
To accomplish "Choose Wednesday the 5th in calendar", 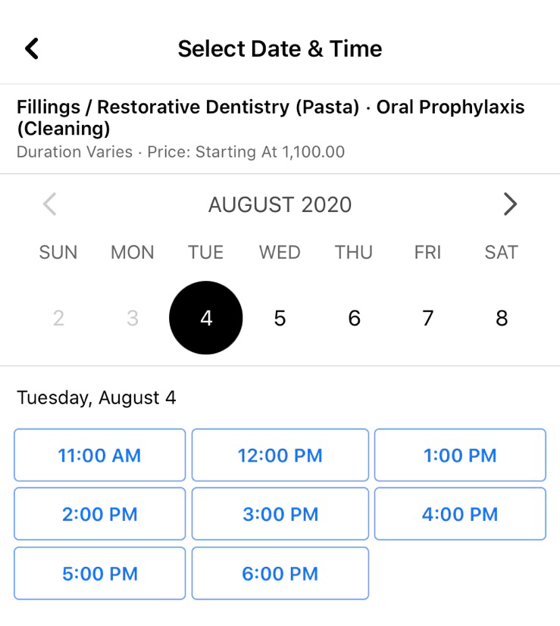I will coord(280,319).
